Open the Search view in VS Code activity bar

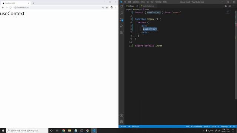click(121, 13)
